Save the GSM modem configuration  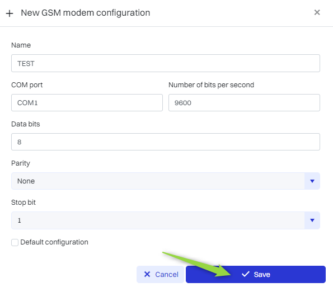coord(255,274)
